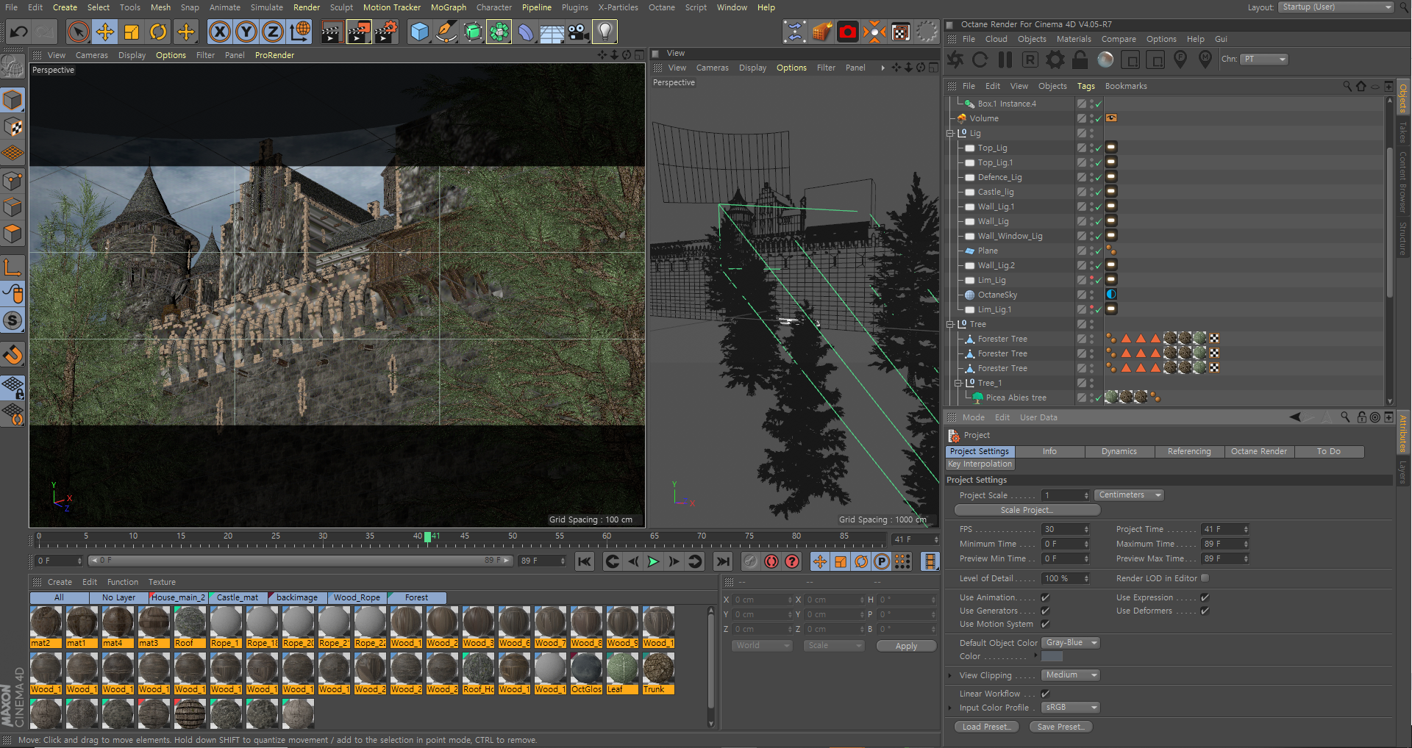The image size is (1412, 748).
Task: Open the Centimeters unit dropdown
Action: pos(1129,495)
